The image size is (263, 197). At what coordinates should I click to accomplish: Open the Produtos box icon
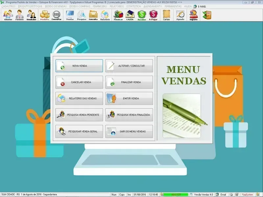[x=45, y=15]
